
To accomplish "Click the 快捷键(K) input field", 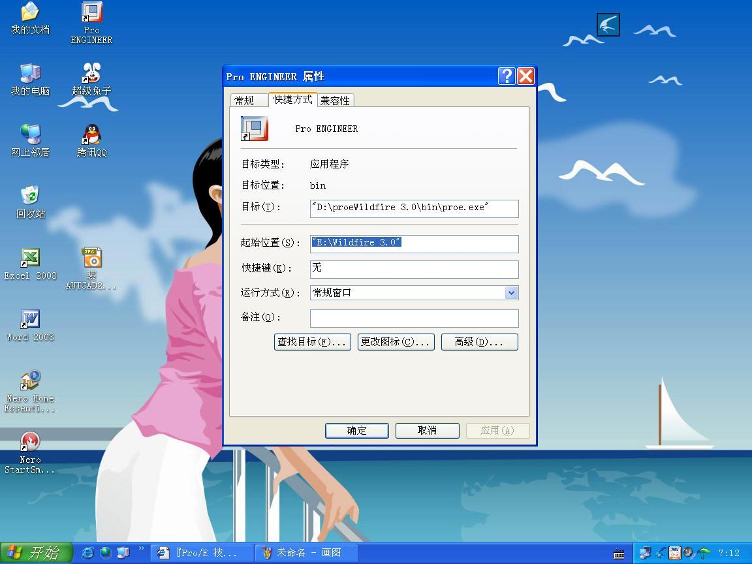I will [x=415, y=269].
